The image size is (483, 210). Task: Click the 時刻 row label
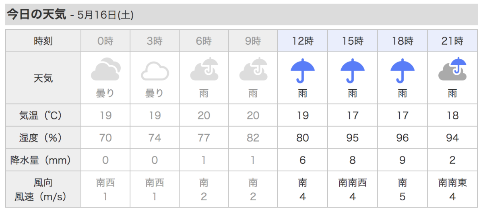(43, 41)
